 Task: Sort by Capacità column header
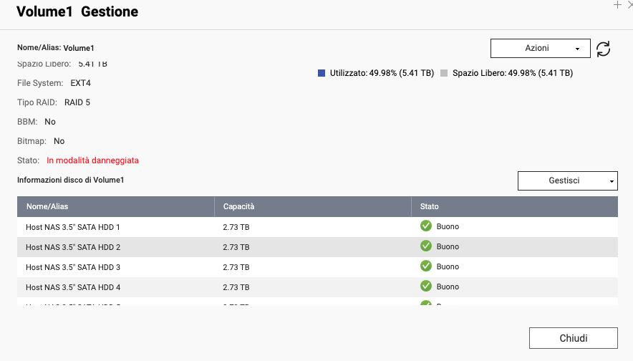238,206
